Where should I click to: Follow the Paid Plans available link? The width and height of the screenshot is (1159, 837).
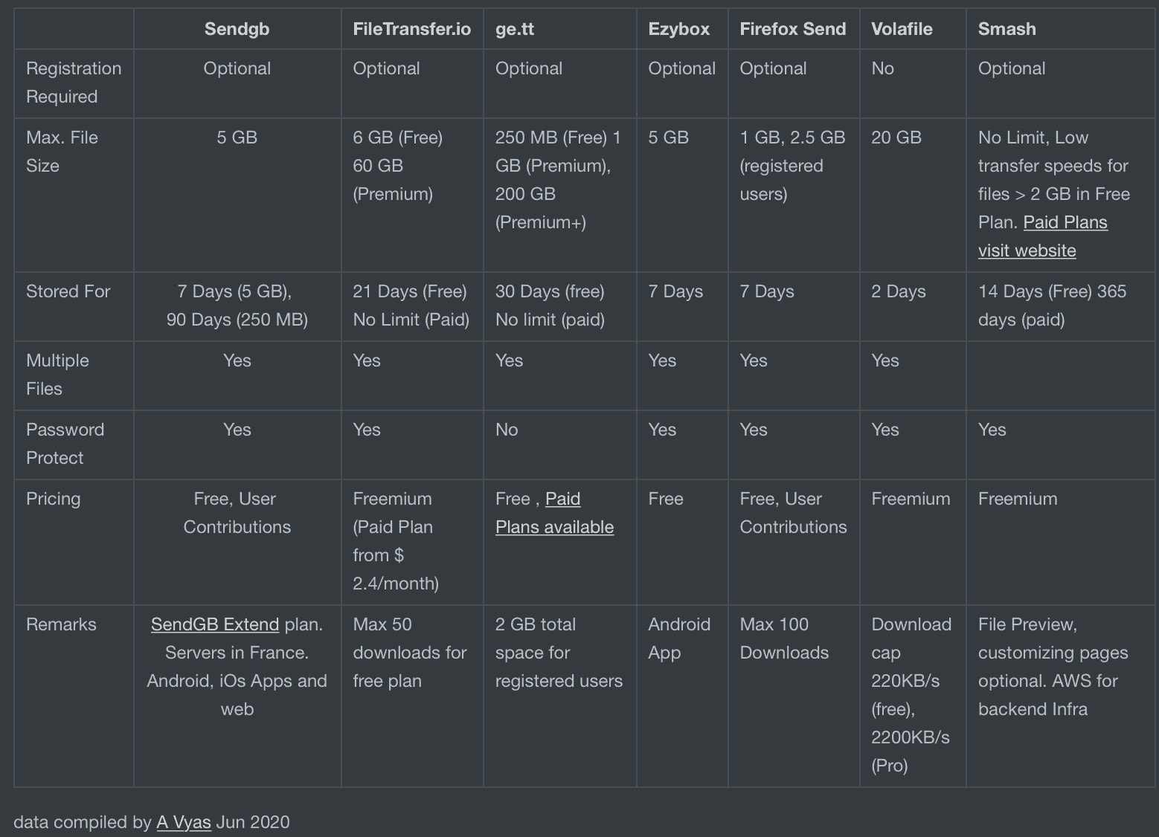point(555,513)
